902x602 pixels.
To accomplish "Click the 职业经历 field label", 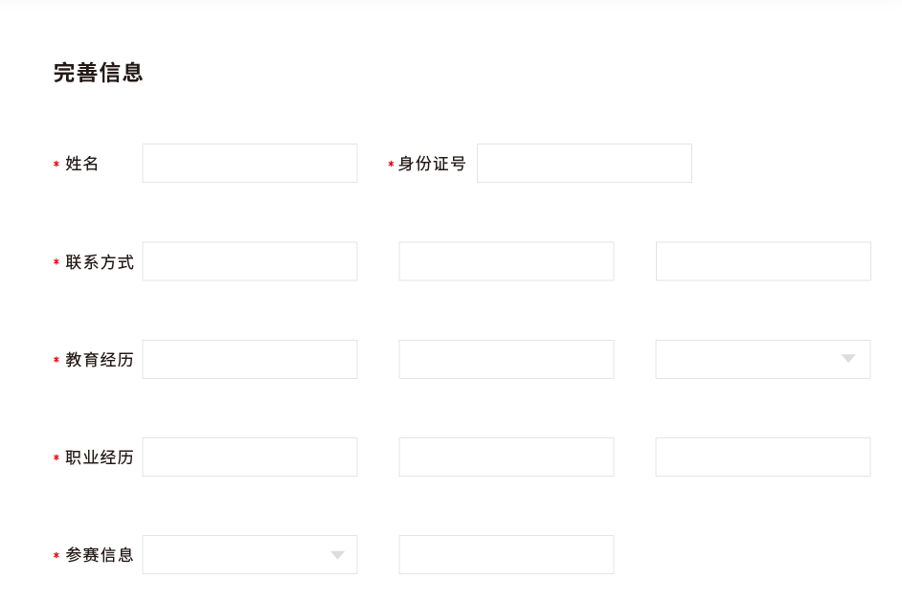I will click(x=100, y=457).
